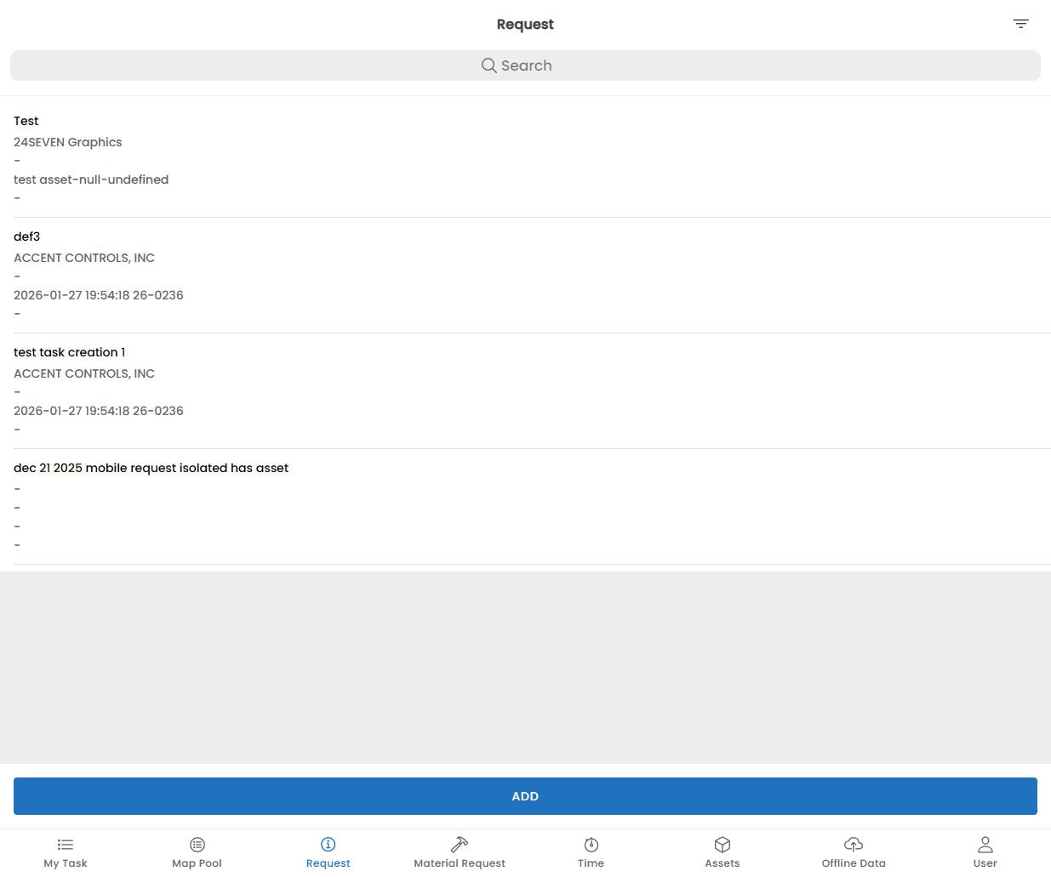Open the def3 request

[525, 276]
